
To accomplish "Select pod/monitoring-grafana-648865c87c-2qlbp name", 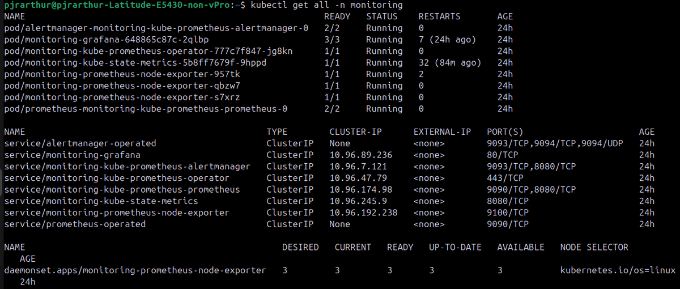I will 106,40.
